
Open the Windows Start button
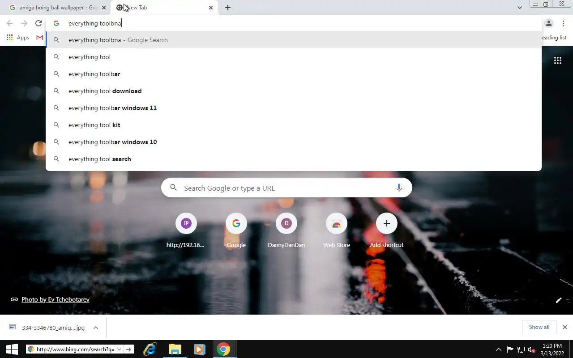point(12,349)
